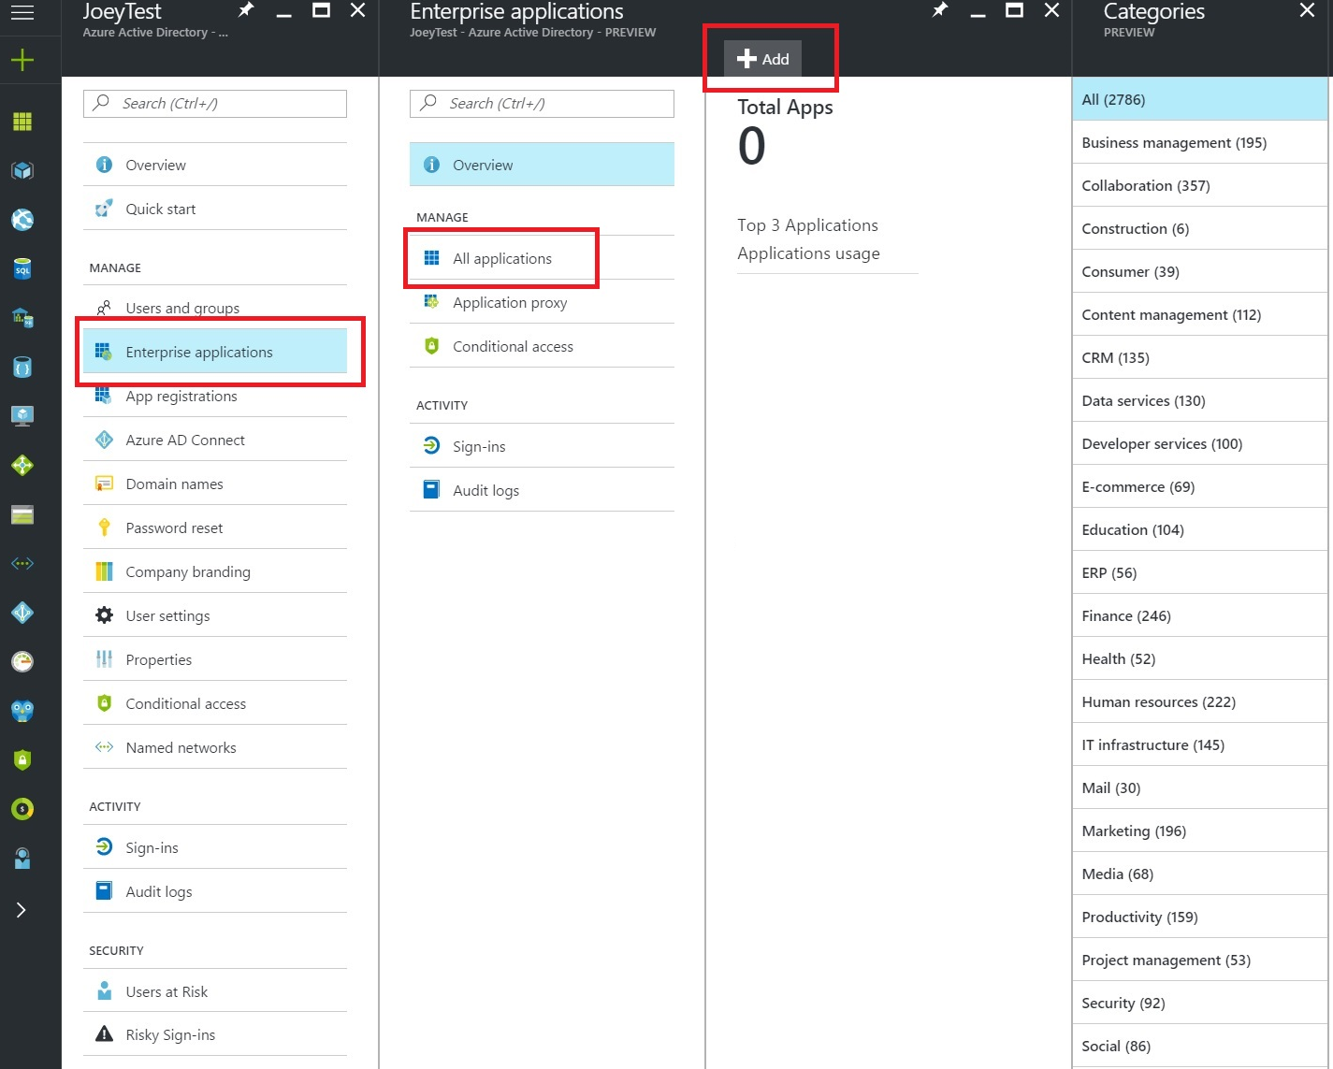Open the owl Advisor sidebar icon
This screenshot has width=1333, height=1069.
coord(22,711)
